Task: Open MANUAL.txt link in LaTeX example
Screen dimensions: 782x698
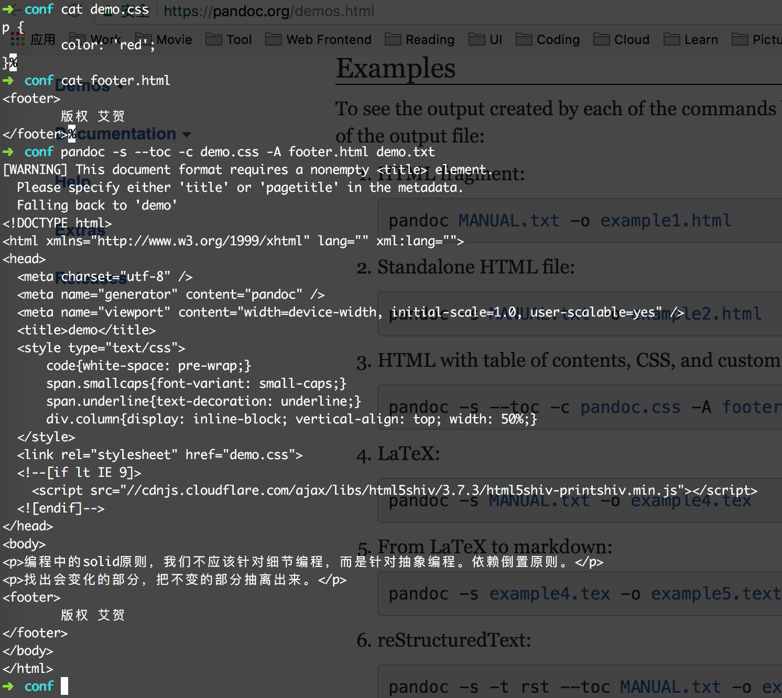Action: tap(539, 500)
